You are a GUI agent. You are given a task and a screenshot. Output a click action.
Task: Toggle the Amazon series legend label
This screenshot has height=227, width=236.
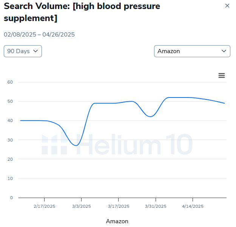(x=117, y=221)
